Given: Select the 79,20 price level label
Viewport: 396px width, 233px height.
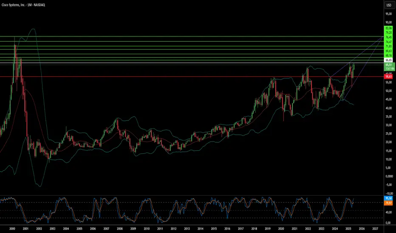Looking at the screenshot, I should pos(389,33).
